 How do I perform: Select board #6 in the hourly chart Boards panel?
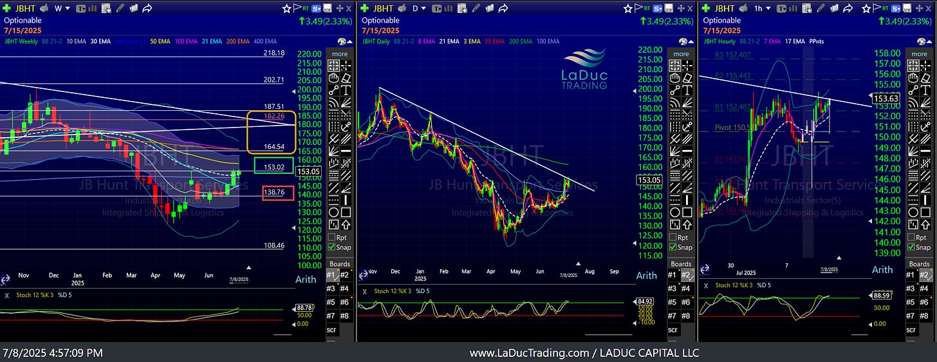point(925,301)
